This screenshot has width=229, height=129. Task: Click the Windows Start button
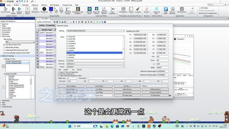tap(70, 126)
